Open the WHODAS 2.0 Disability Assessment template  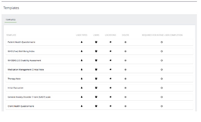click(24, 60)
